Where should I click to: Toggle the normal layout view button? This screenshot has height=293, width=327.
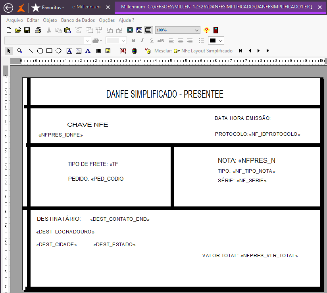click(148, 30)
